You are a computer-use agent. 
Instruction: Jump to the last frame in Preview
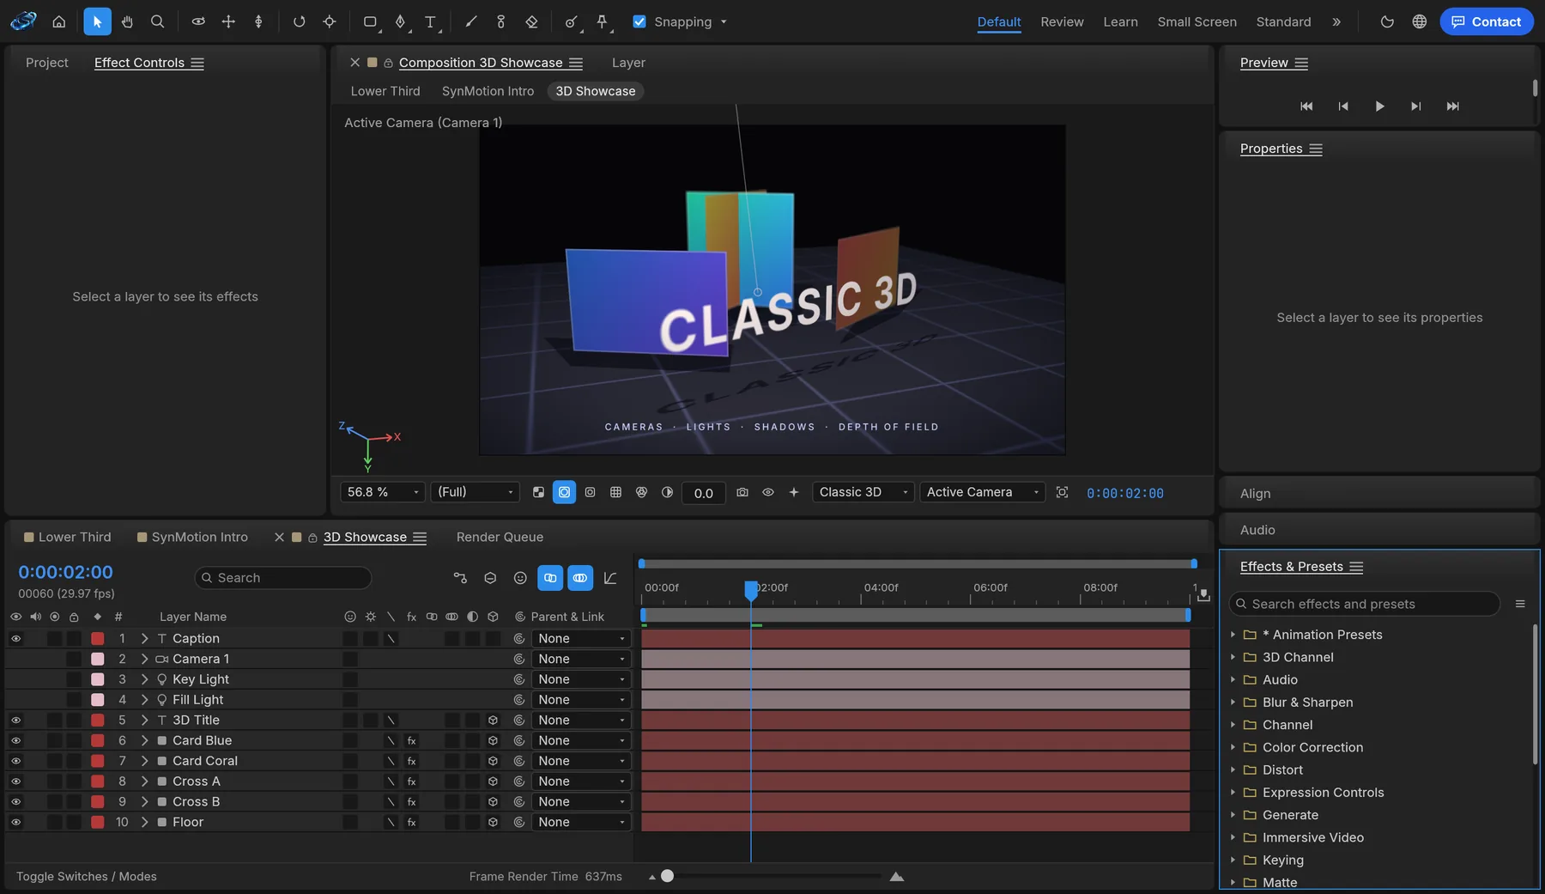pos(1452,106)
